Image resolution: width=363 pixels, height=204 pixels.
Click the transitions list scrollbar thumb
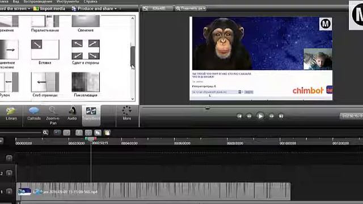(133, 56)
